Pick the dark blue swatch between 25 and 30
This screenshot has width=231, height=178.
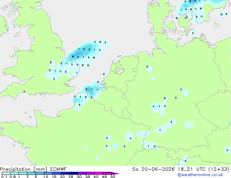[x=74, y=173]
